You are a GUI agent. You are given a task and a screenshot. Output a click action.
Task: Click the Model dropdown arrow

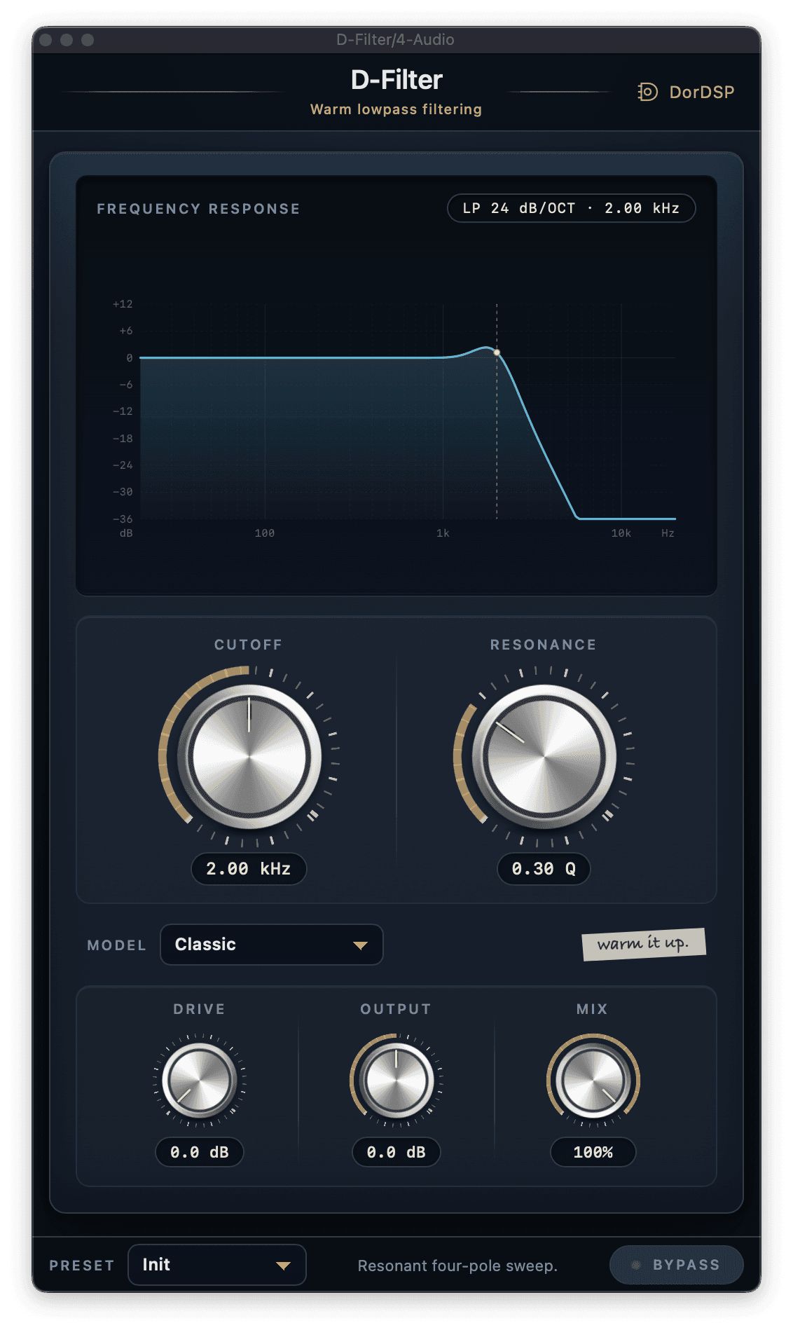pos(360,945)
